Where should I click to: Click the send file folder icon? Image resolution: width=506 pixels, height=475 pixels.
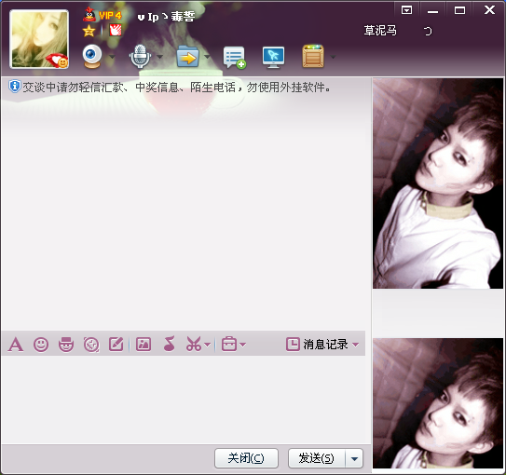[x=187, y=57]
